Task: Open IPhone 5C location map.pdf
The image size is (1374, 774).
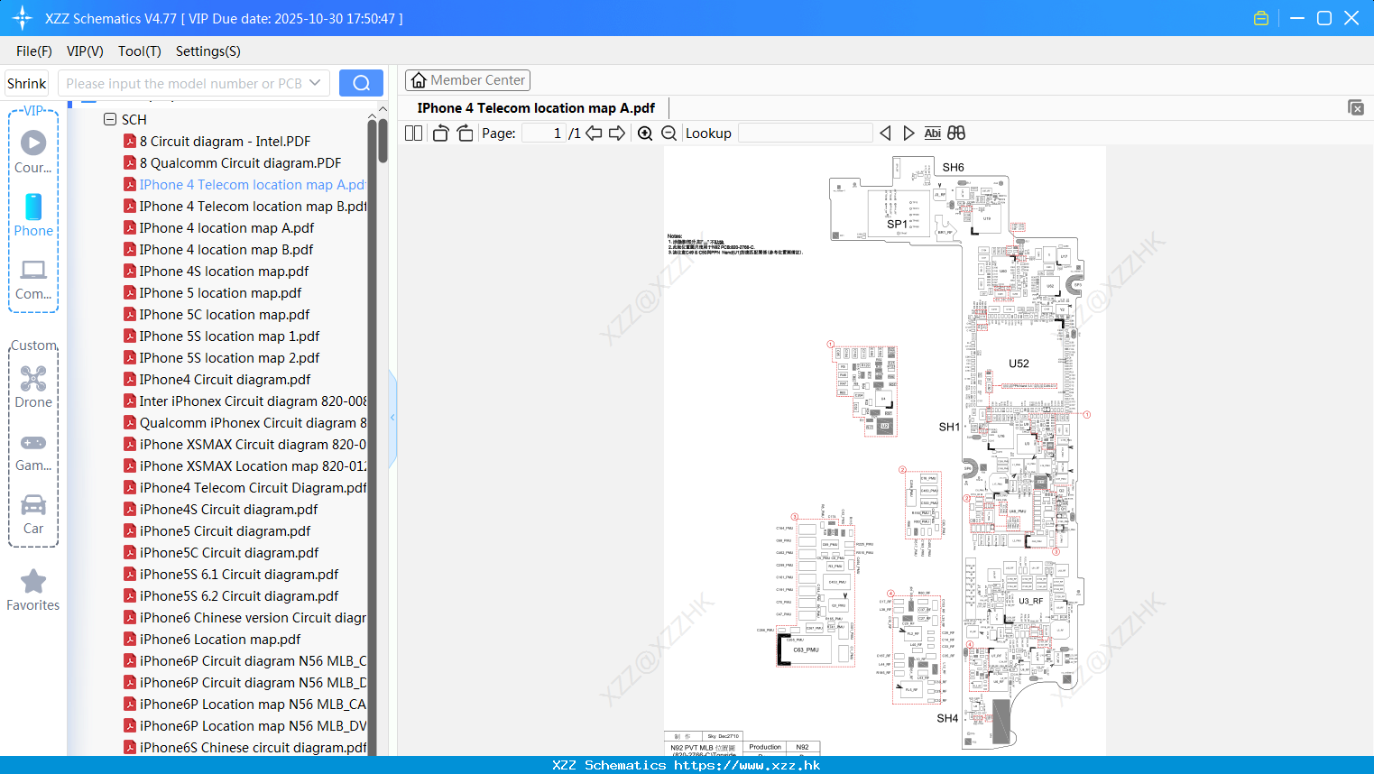Action: pos(224,315)
